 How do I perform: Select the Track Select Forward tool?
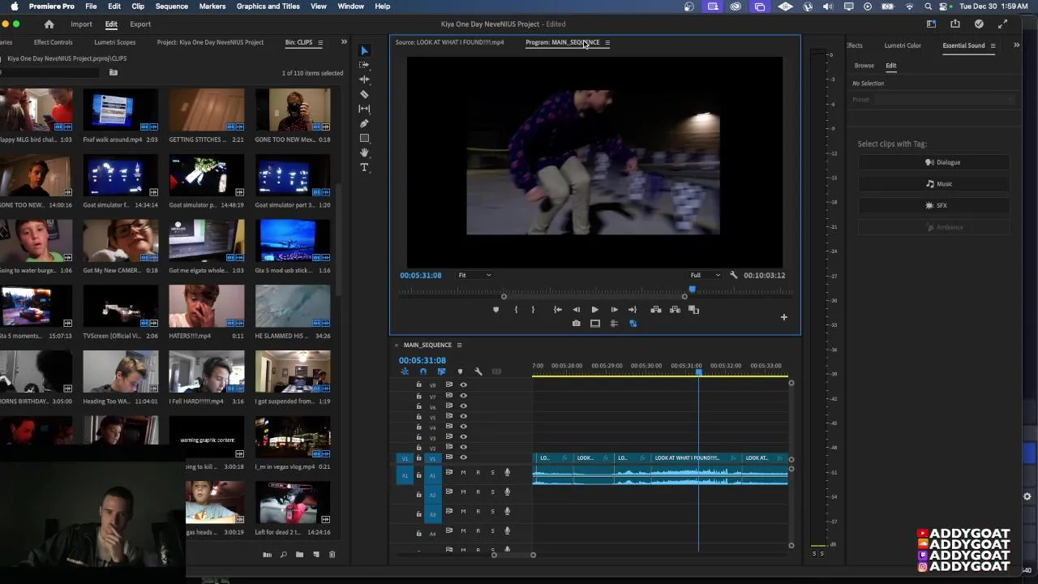click(364, 65)
